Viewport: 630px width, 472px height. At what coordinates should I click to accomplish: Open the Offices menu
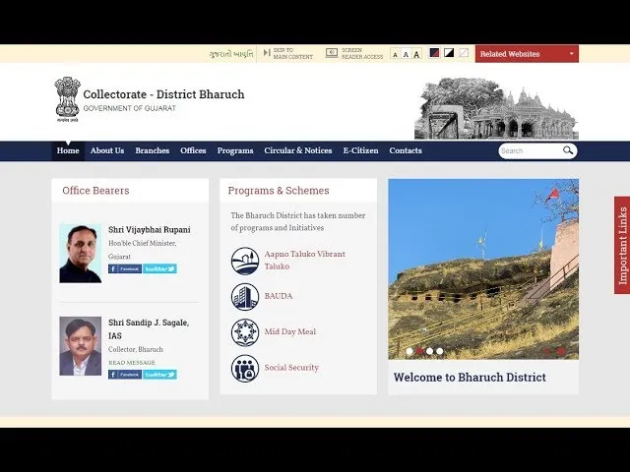pos(193,150)
